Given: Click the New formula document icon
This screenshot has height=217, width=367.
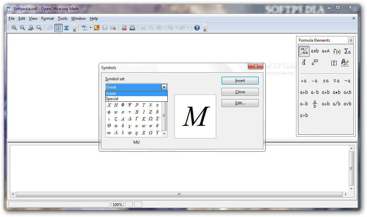Looking at the screenshot, I should click(x=84, y=28).
